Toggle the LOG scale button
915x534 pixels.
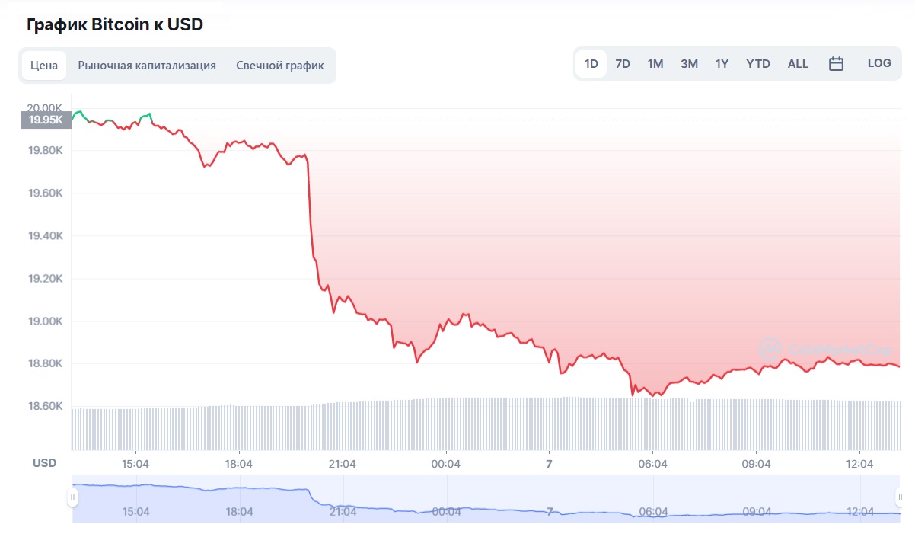pyautogui.click(x=879, y=63)
